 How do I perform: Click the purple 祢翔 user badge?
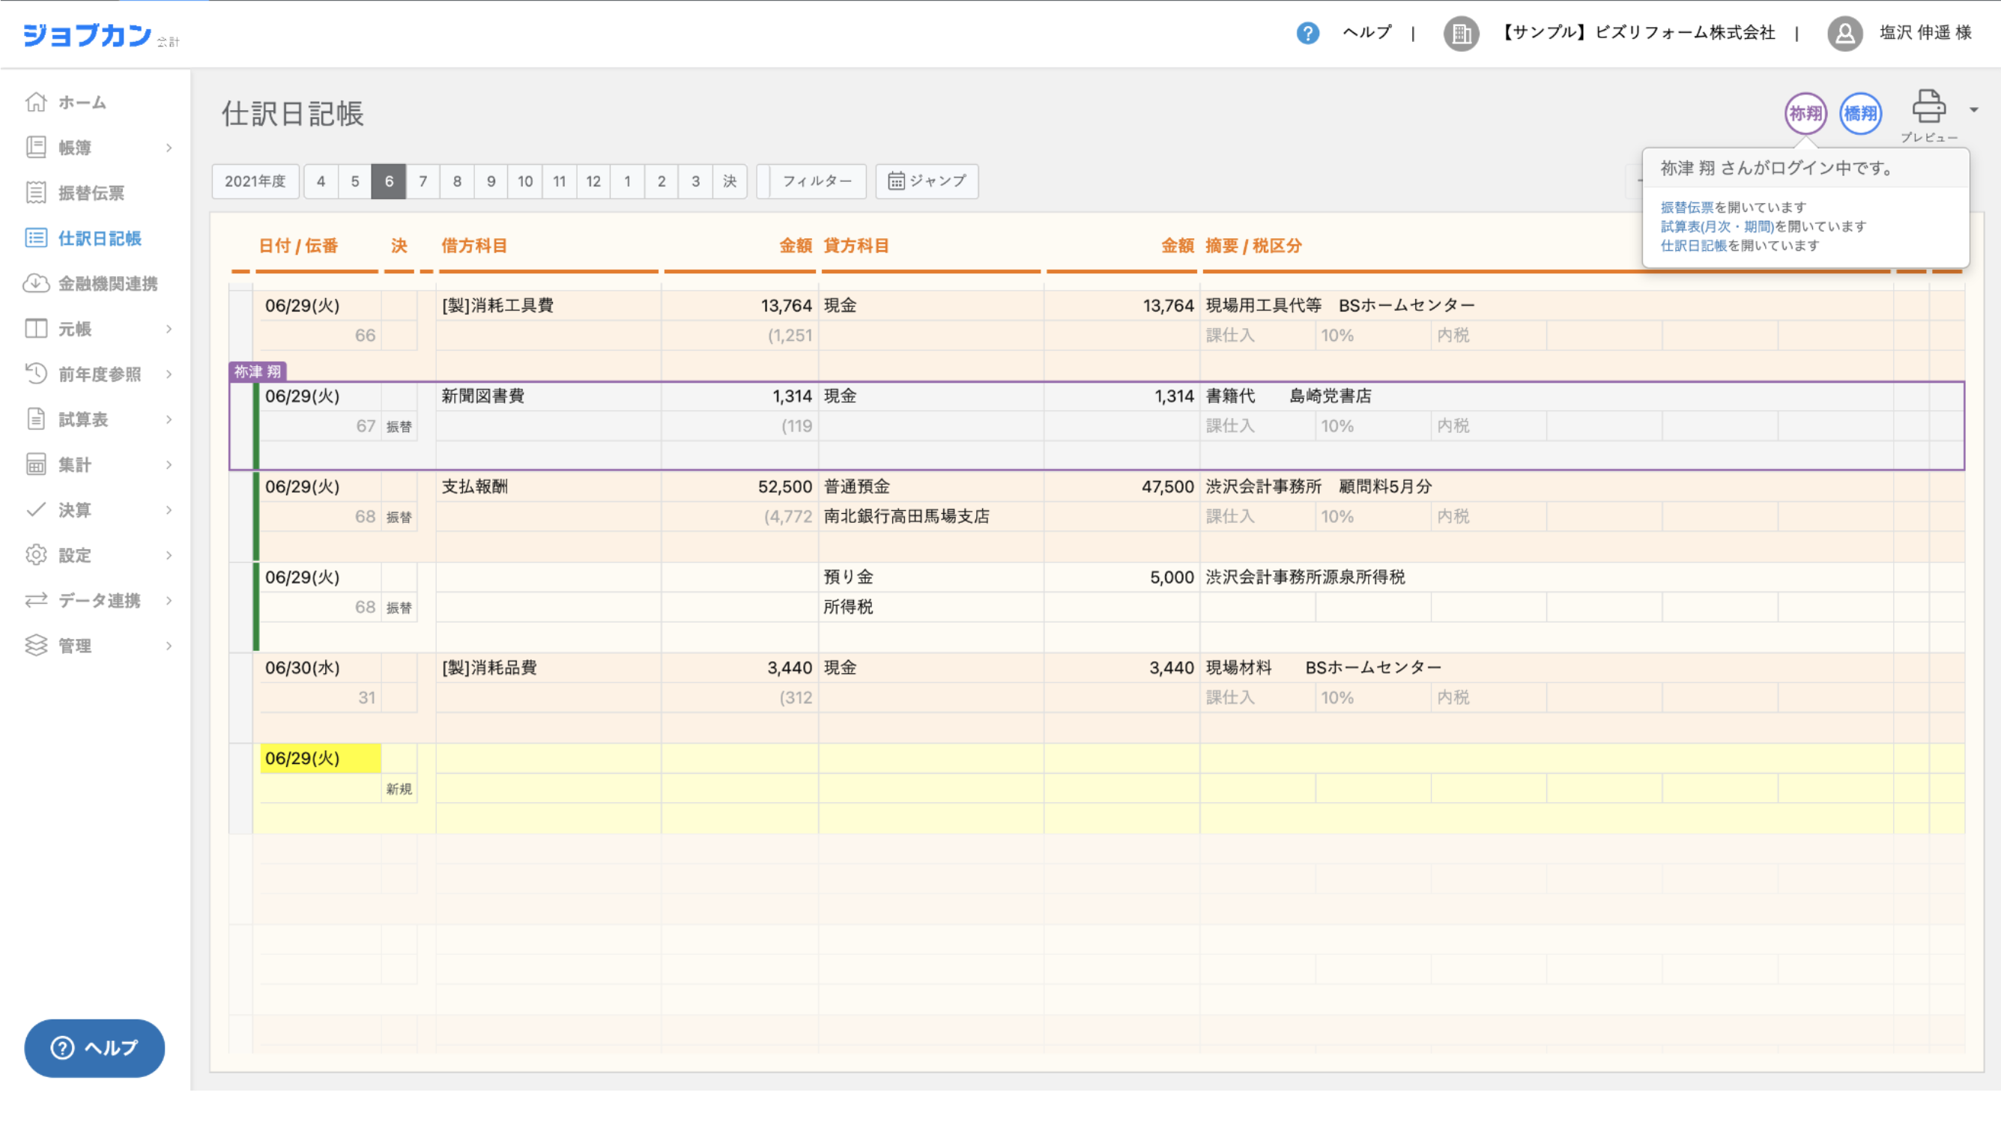(1805, 114)
